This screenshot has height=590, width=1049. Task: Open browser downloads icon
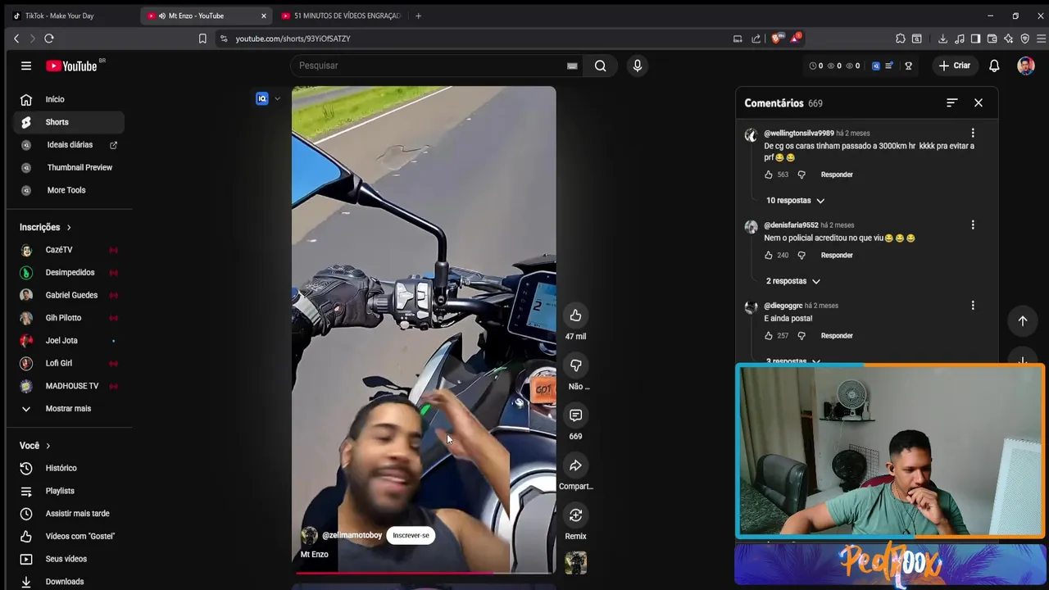[x=942, y=39]
